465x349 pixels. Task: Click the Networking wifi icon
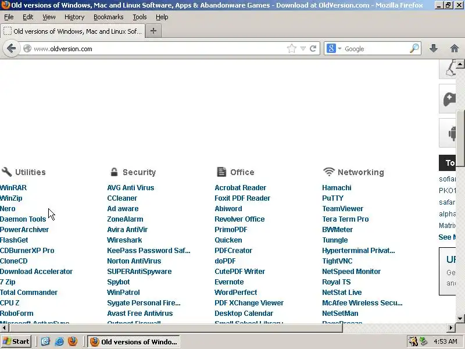[328, 172]
